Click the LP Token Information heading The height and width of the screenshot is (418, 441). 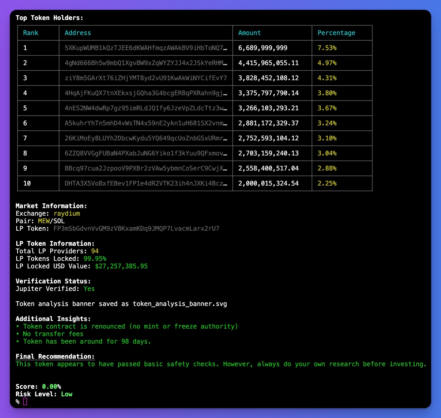coord(55,244)
